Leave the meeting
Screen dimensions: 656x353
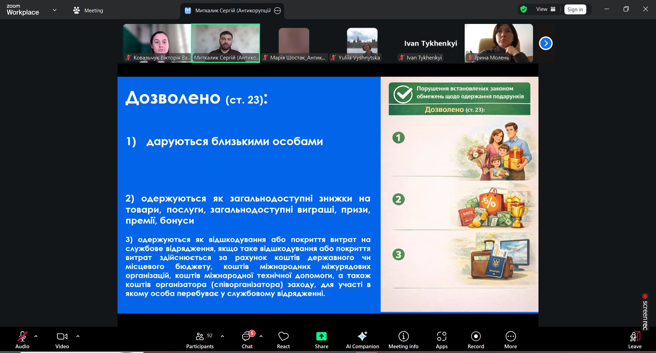pos(634,340)
